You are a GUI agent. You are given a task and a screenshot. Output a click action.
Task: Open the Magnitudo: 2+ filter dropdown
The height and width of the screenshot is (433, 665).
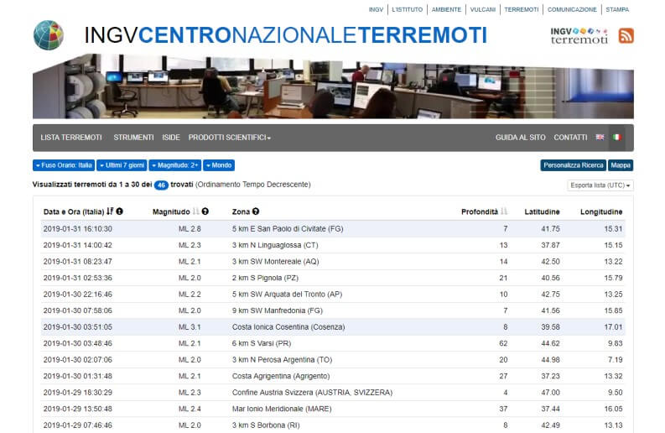click(174, 165)
